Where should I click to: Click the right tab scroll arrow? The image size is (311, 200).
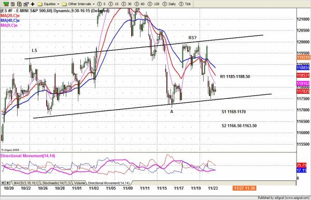(x=8, y=183)
